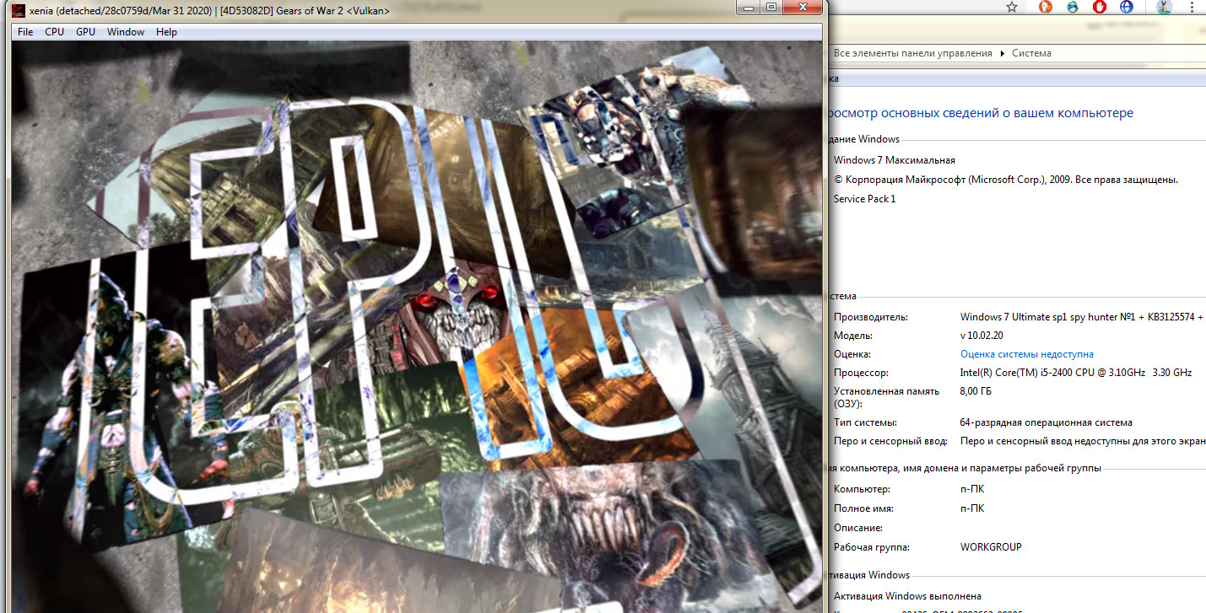Click the 'Тип системы:' label
The width and height of the screenshot is (1206, 613).
point(865,422)
